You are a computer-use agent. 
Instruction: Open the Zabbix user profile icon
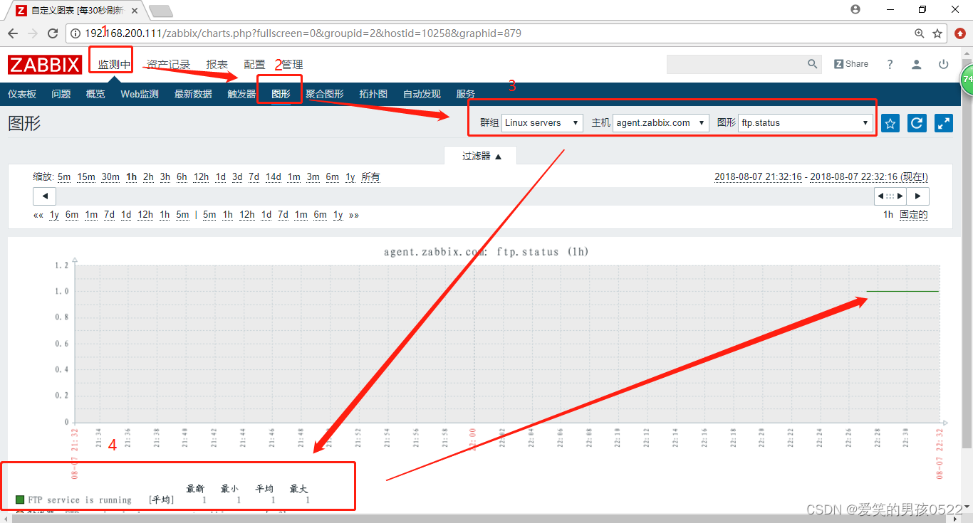(x=917, y=64)
